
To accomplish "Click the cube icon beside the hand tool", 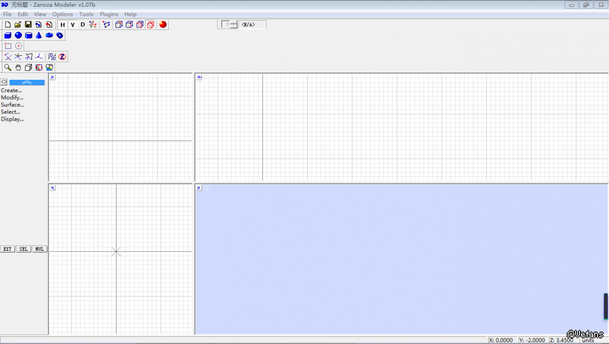I will coord(29,67).
